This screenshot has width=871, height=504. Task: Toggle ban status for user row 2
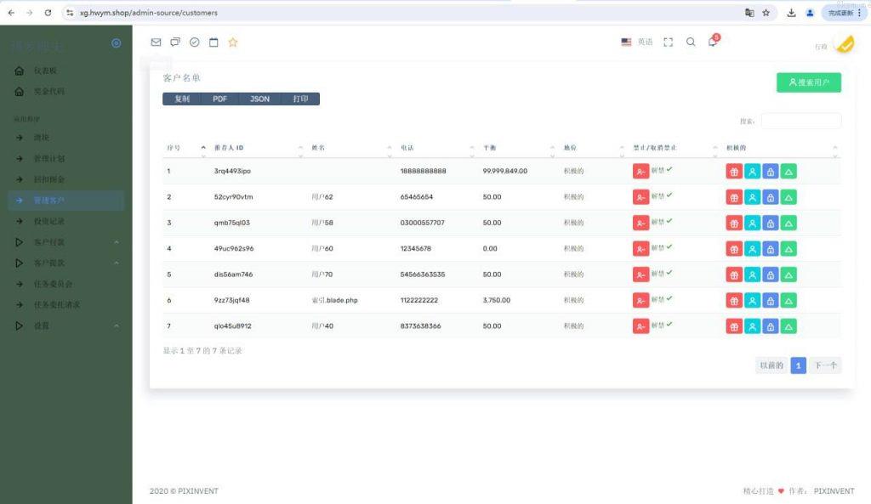pos(640,197)
